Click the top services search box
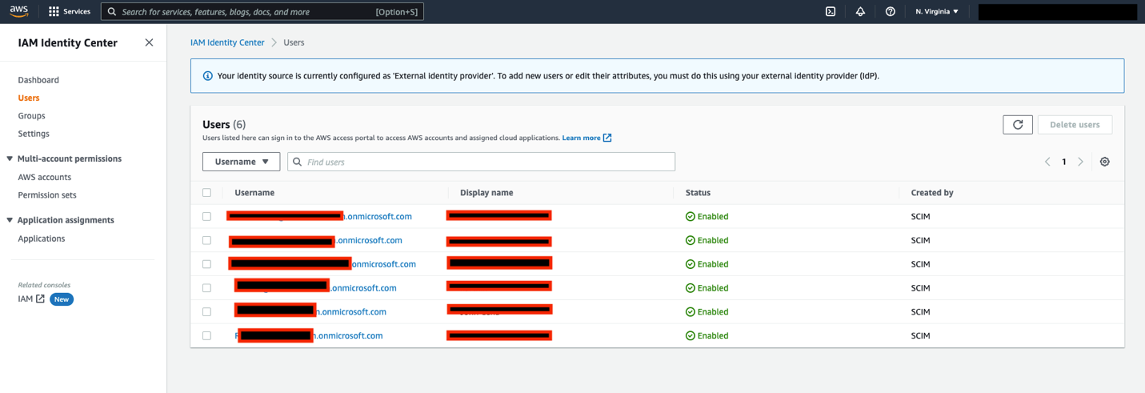Image resolution: width=1145 pixels, height=393 pixels. click(x=262, y=12)
